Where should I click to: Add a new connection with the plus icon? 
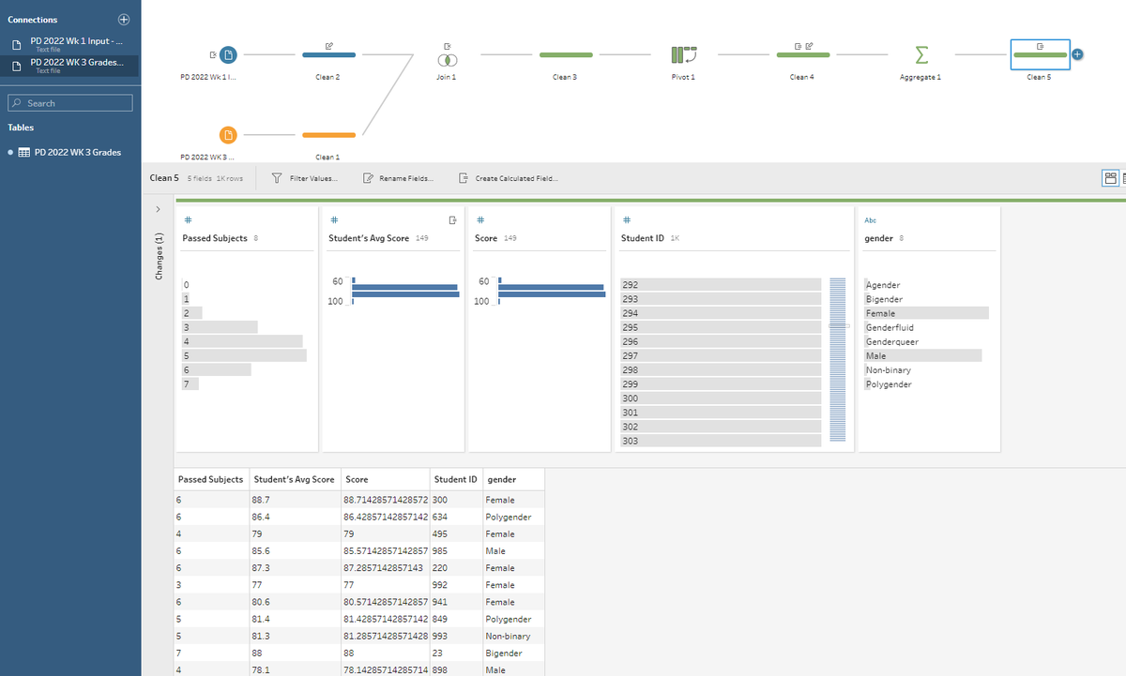click(124, 20)
